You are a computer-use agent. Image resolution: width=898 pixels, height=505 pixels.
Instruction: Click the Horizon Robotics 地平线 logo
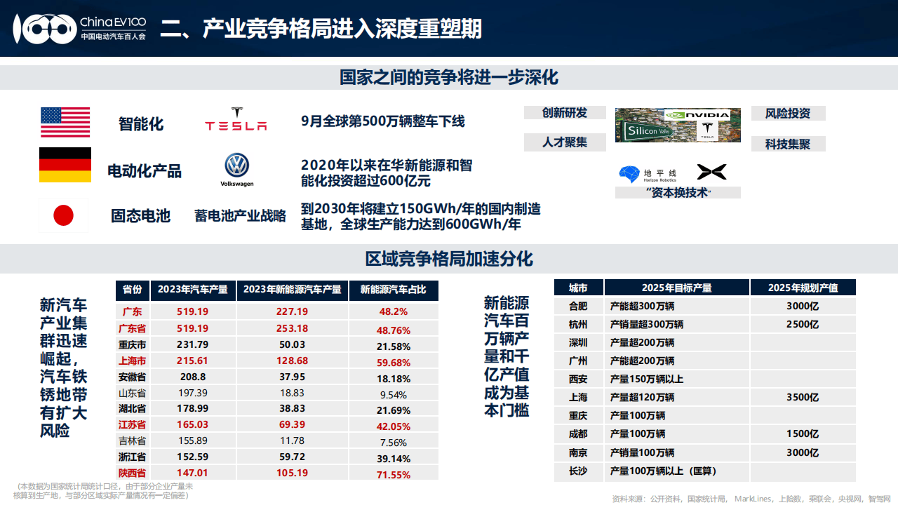tap(648, 174)
